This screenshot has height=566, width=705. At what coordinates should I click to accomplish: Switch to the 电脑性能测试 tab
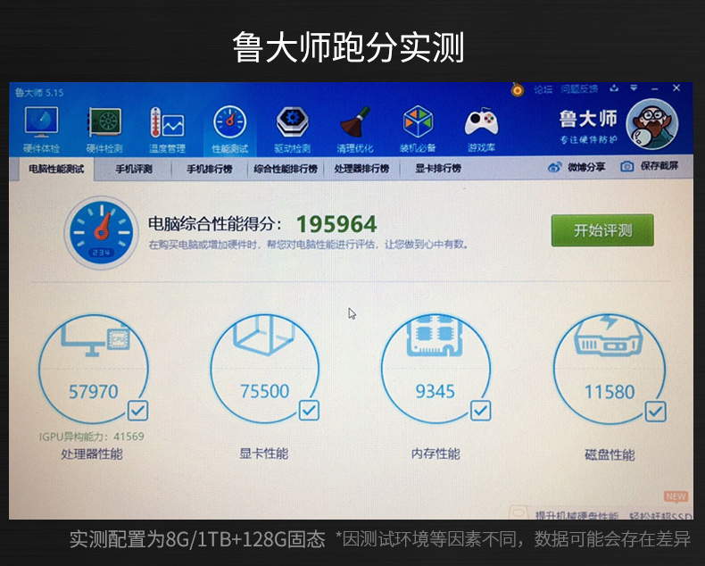pos(56,169)
